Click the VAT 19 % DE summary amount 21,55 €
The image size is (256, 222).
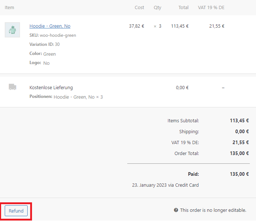[x=241, y=142]
